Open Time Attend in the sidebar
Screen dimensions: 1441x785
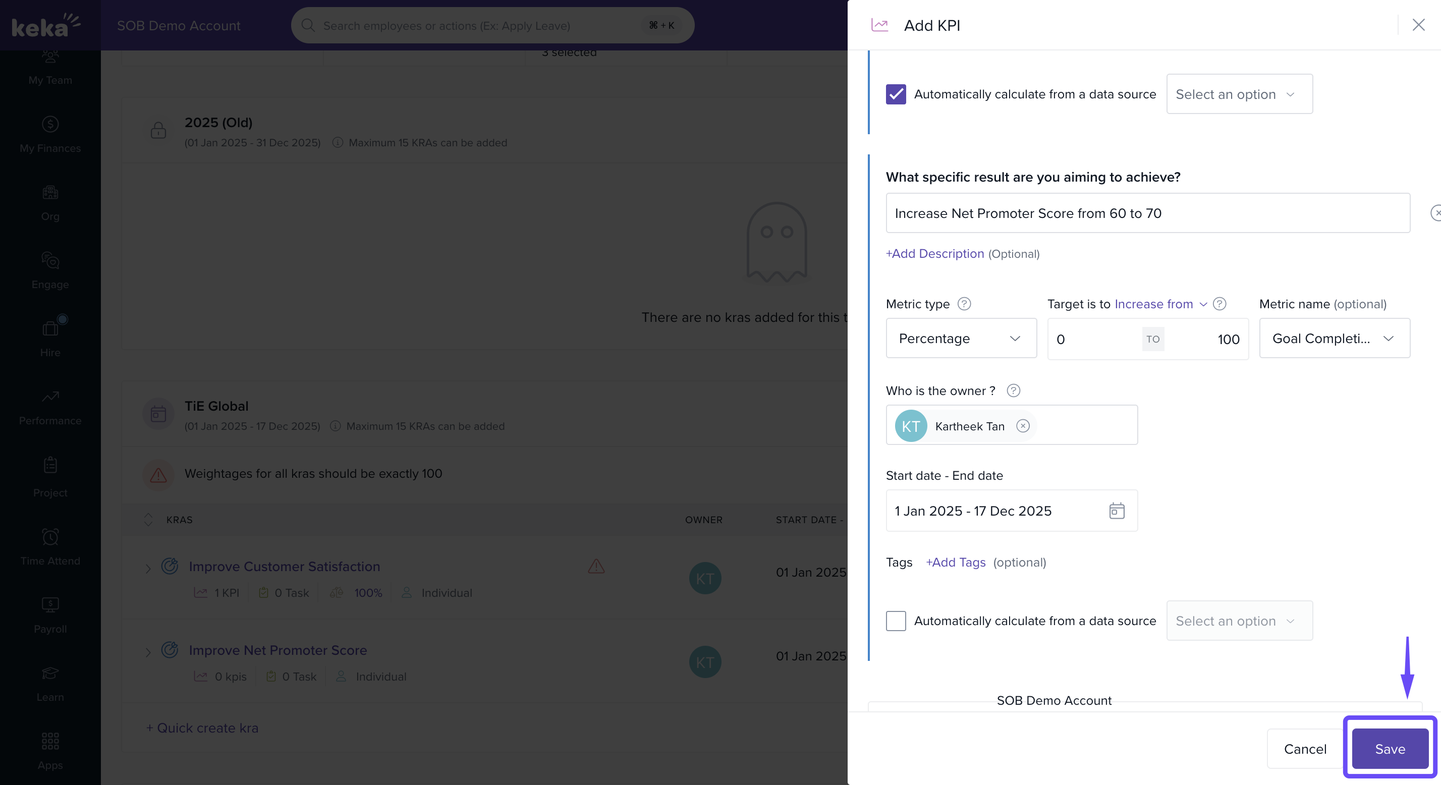pyautogui.click(x=50, y=547)
